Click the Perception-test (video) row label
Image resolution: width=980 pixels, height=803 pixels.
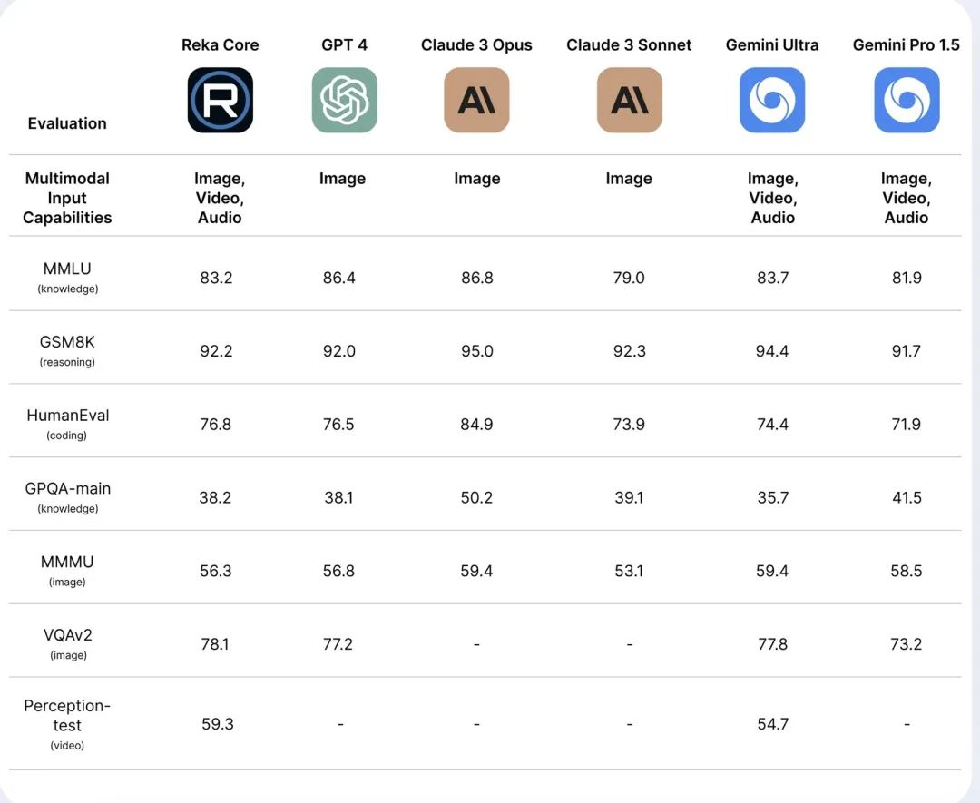click(x=67, y=724)
